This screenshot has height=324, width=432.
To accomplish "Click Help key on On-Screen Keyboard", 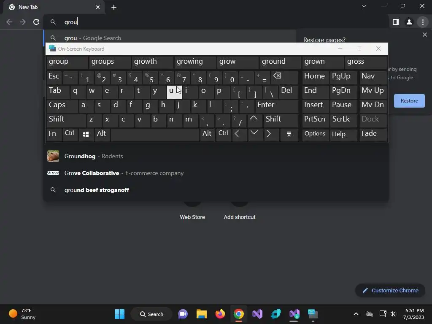I will click(343, 135).
